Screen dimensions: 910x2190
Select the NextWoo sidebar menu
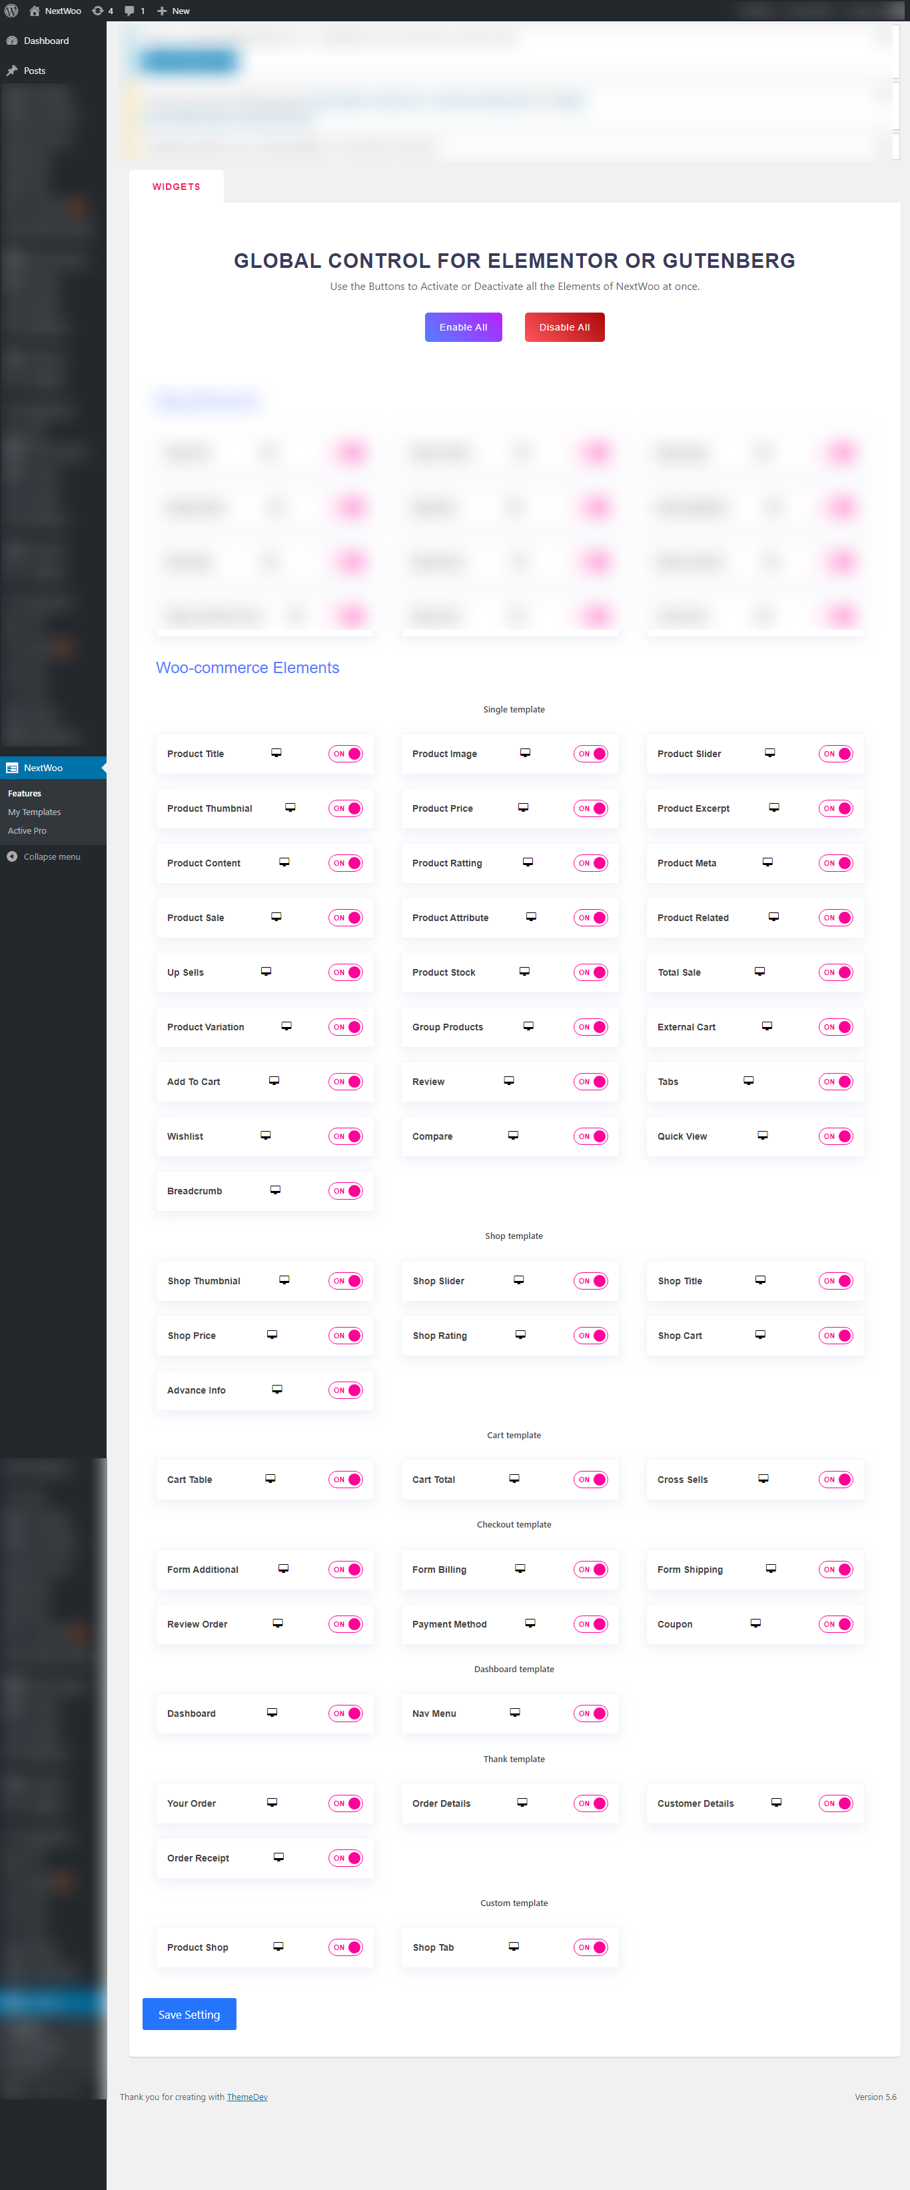coord(53,768)
